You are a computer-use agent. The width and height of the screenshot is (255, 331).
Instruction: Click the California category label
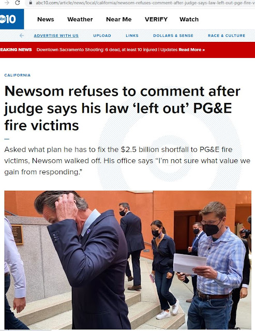pyautogui.click(x=17, y=75)
